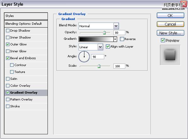This screenshot has height=139, width=188.
Task: Click the Scale slider handle
Action: pyautogui.click(x=99, y=66)
